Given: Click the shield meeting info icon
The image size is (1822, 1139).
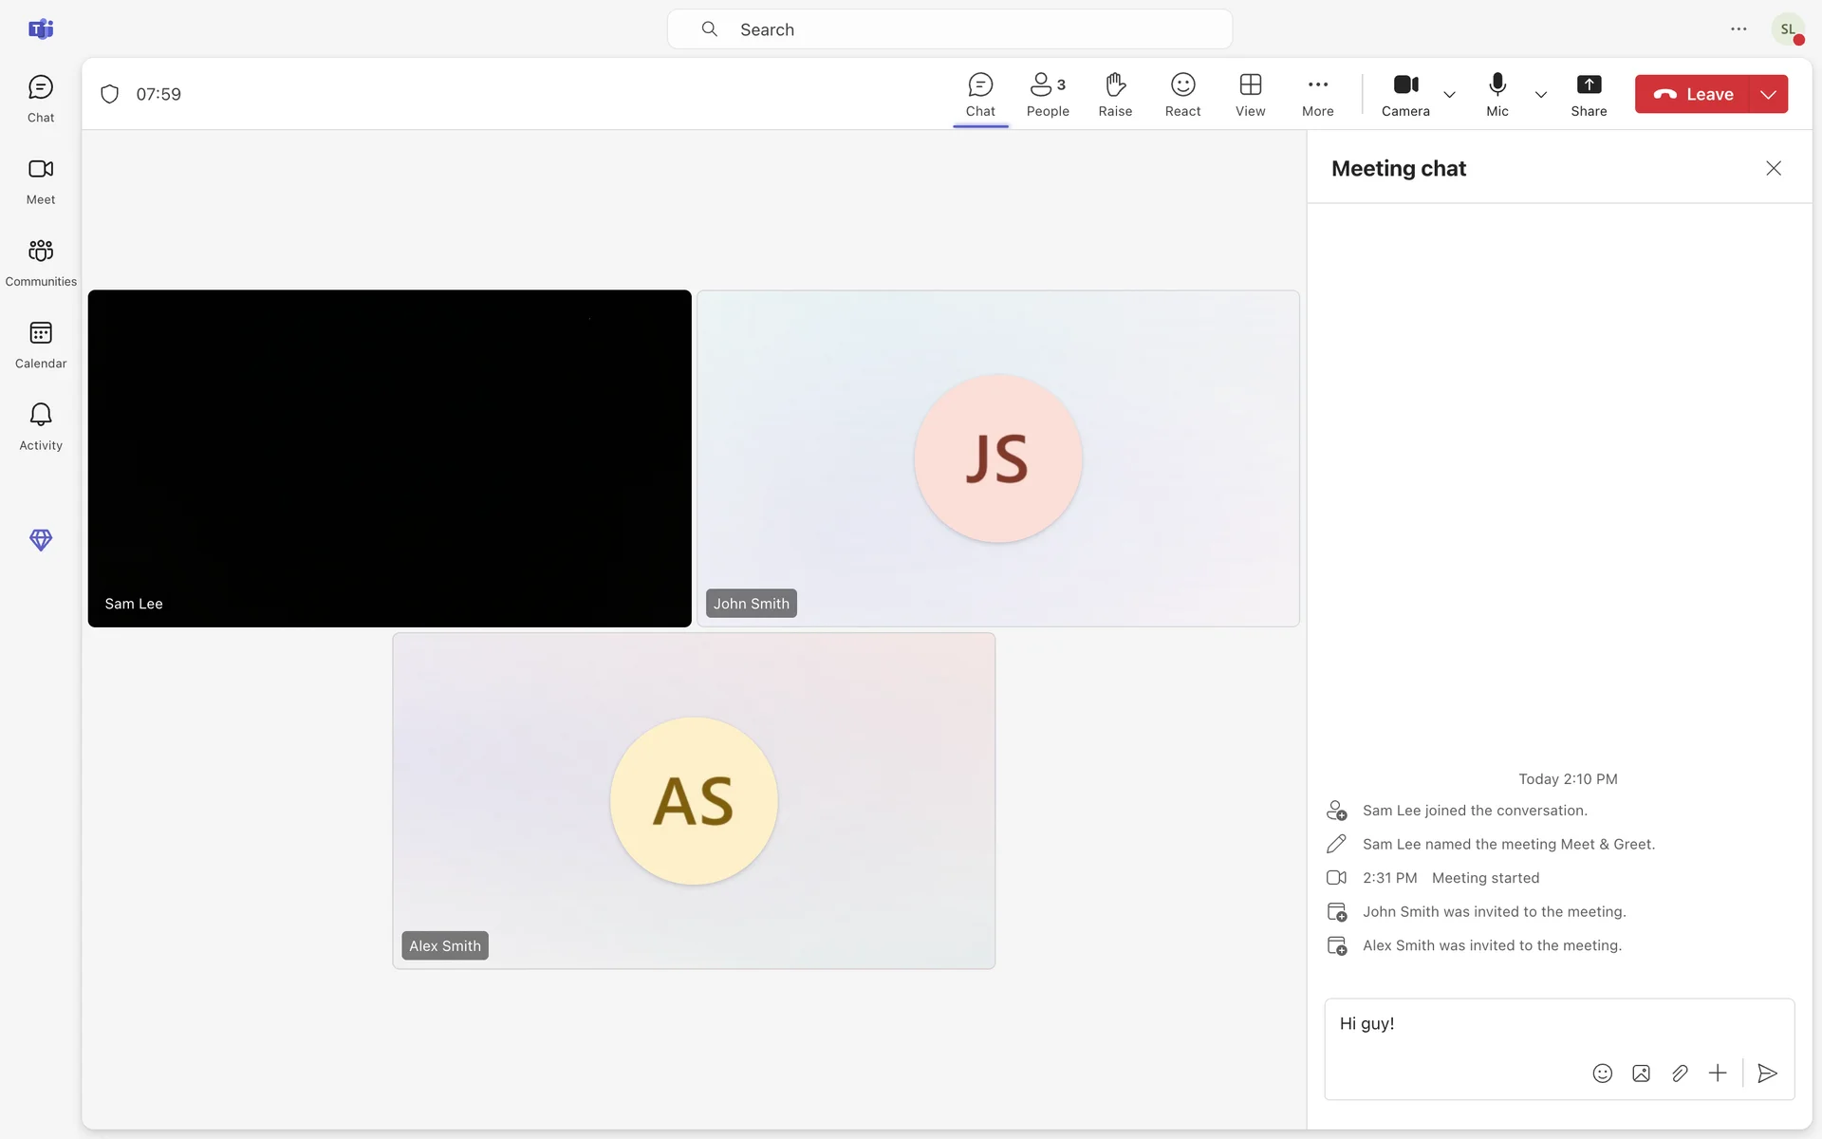Looking at the screenshot, I should [110, 94].
